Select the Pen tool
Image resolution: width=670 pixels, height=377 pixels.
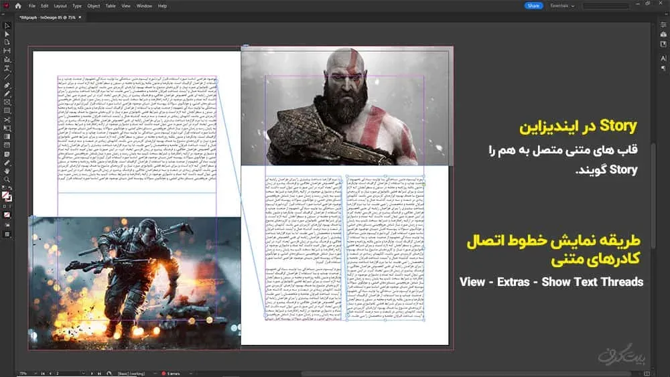click(x=7, y=86)
